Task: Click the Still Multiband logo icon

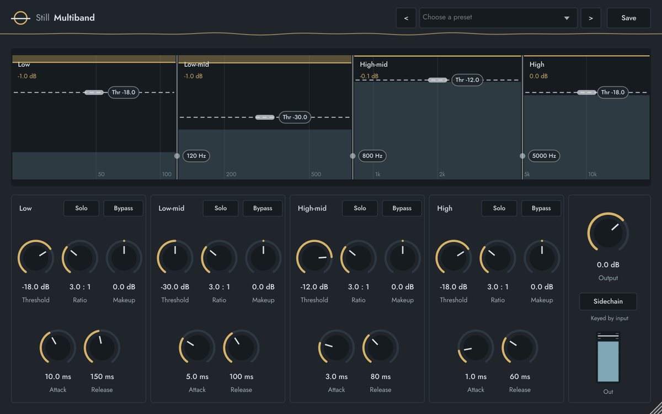Action: (20, 18)
